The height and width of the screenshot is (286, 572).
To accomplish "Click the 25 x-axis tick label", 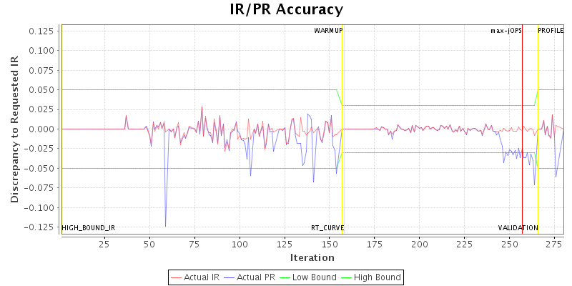I will pyautogui.click(x=104, y=245).
